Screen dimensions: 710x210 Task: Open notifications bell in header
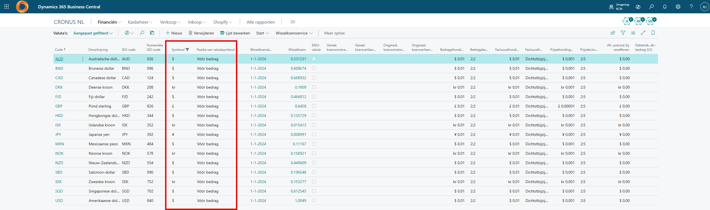click(665, 7)
